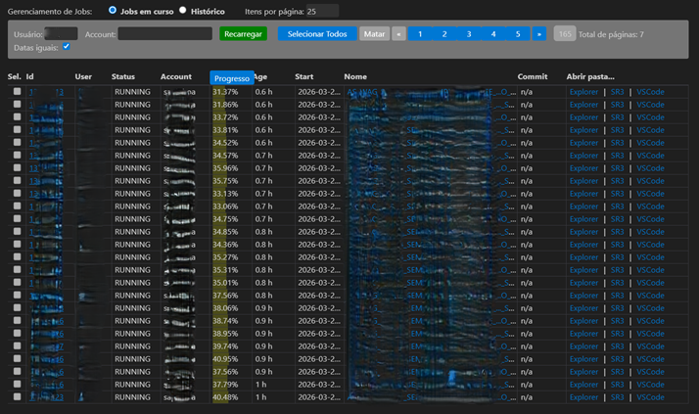The image size is (699, 414).
Task: Open Explorer for the 34.36% job
Action: coord(583,245)
